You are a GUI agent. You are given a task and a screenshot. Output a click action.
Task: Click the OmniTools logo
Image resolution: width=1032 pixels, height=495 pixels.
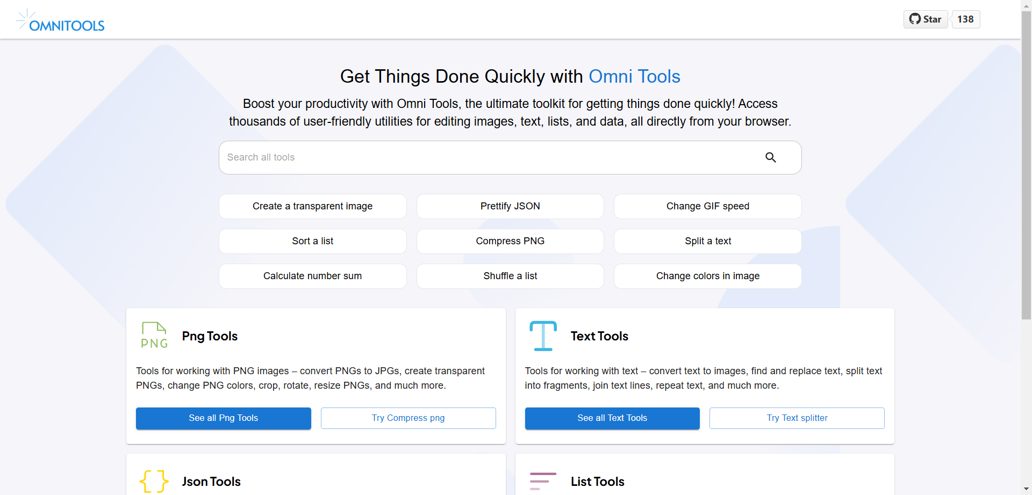click(61, 20)
